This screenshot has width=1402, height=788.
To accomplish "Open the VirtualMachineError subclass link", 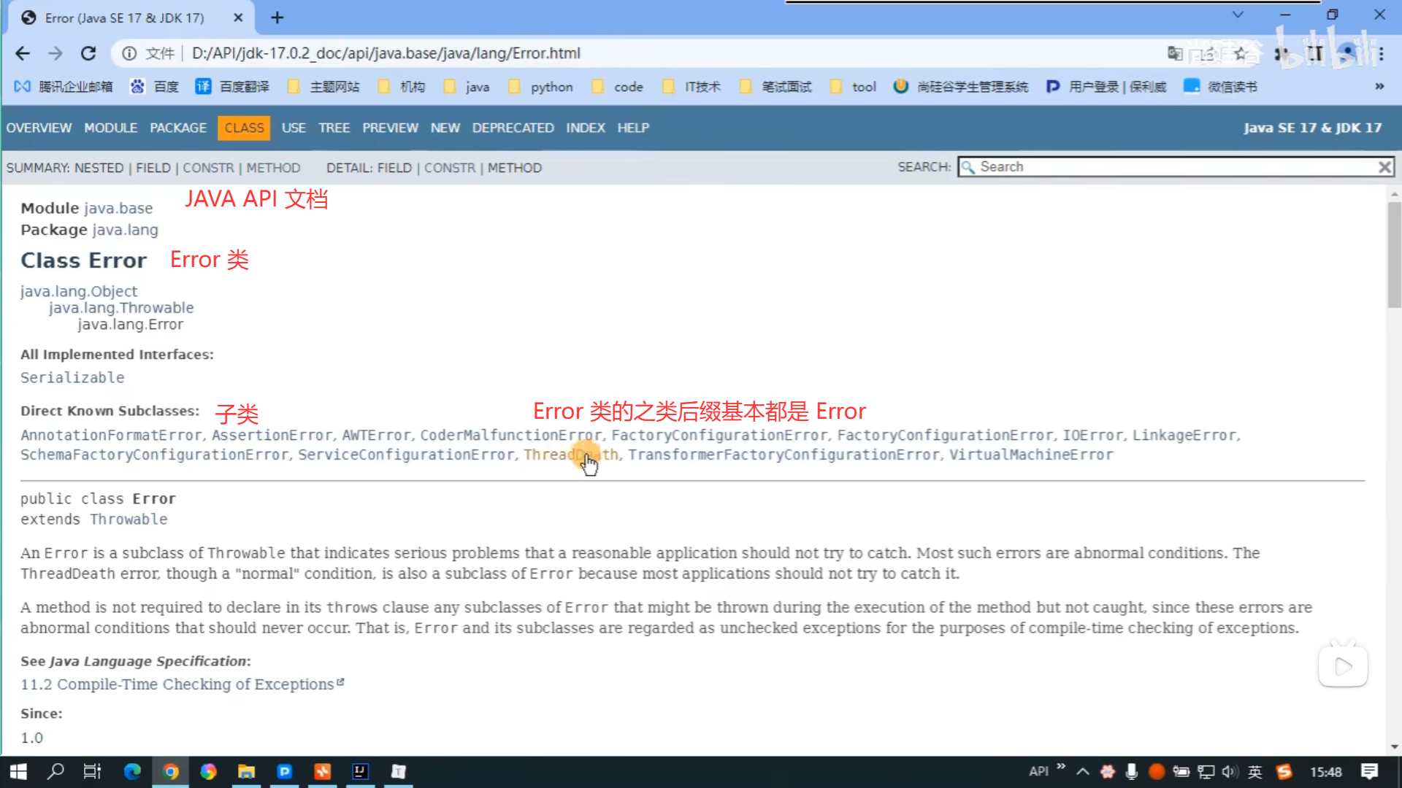I will pos(1030,455).
